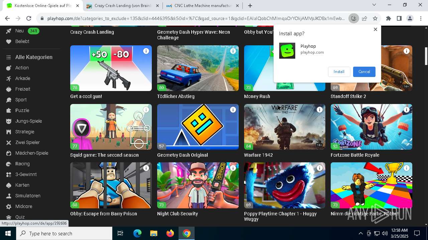This screenshot has width=428, height=240.
Task: Click the Beliebt heart icon
Action: click(x=9, y=41)
